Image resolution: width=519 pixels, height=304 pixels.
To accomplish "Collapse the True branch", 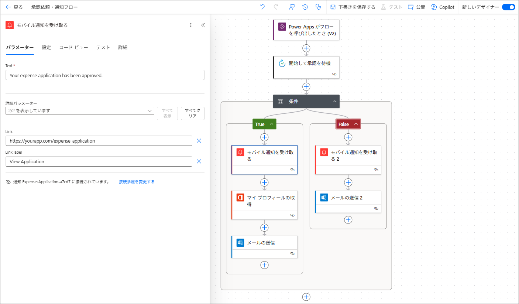I will coord(271,124).
